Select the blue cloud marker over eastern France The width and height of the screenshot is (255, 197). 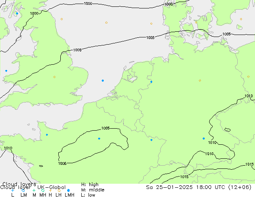click(x=151, y=140)
